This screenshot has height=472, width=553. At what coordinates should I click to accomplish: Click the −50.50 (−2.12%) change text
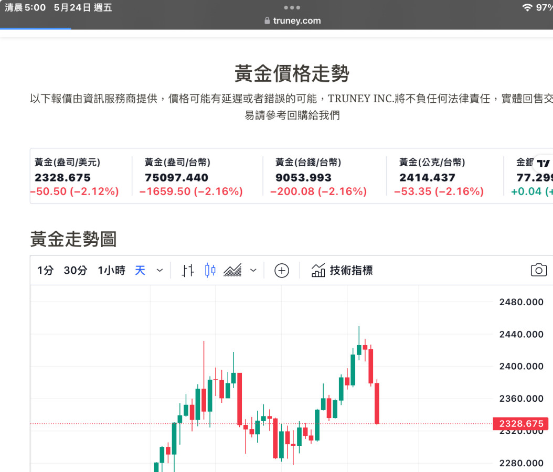(x=75, y=191)
